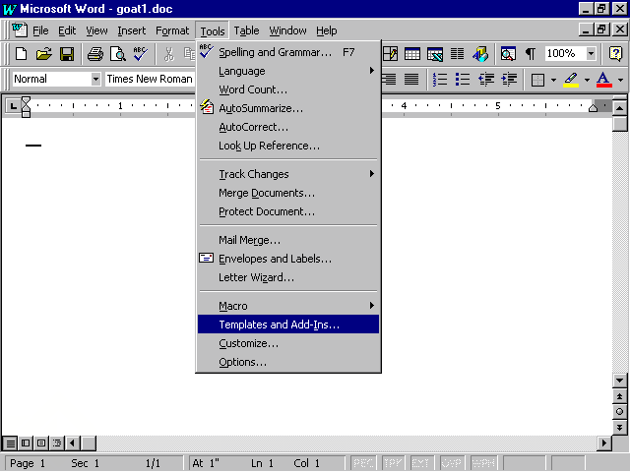Expand the Track Changes submenu
630x472 pixels.
pyautogui.click(x=288, y=174)
